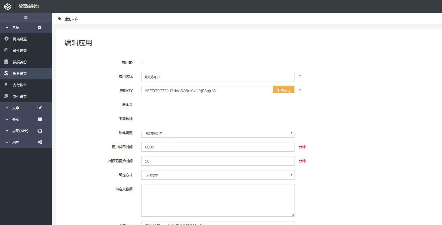
Task: Expand the 应用(APP) menu caret
Action: (7, 131)
